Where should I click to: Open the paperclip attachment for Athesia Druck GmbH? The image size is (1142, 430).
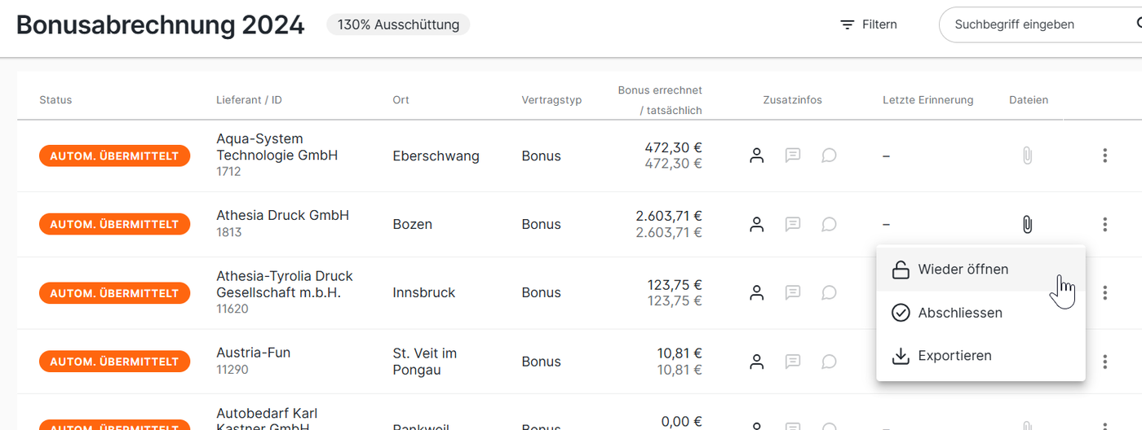[1027, 224]
